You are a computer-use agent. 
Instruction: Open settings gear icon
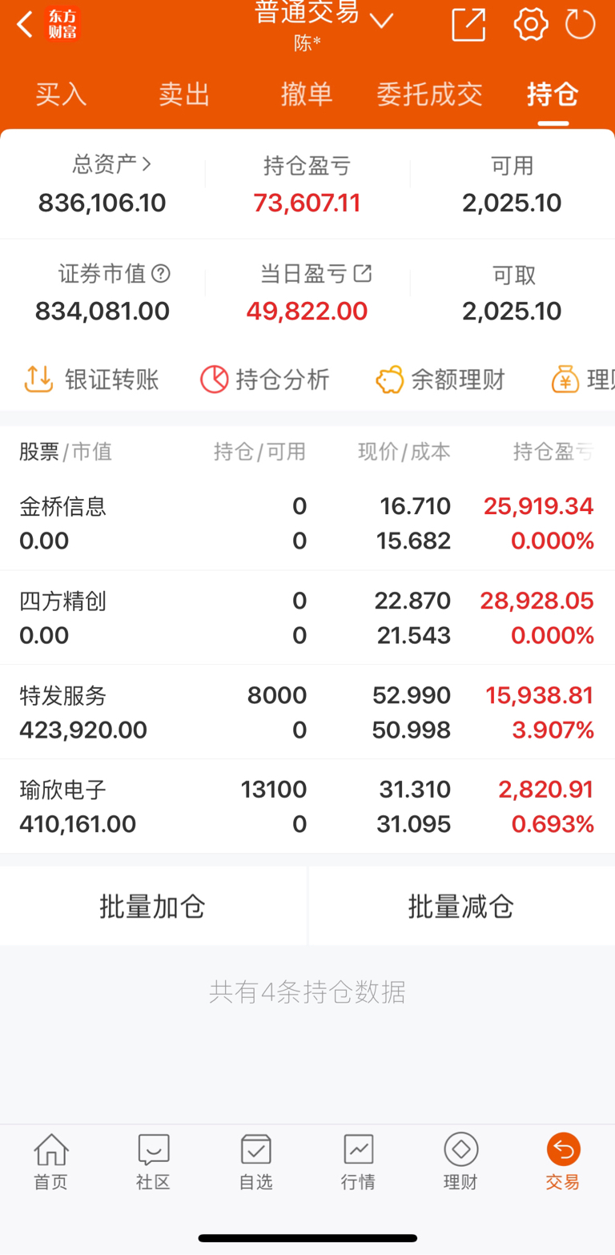point(531,24)
